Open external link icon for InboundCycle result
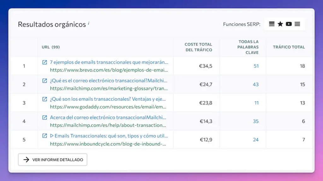323x181 pixels. point(45,136)
